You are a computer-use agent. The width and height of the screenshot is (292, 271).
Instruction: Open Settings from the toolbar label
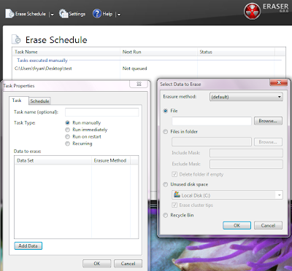[x=77, y=14]
